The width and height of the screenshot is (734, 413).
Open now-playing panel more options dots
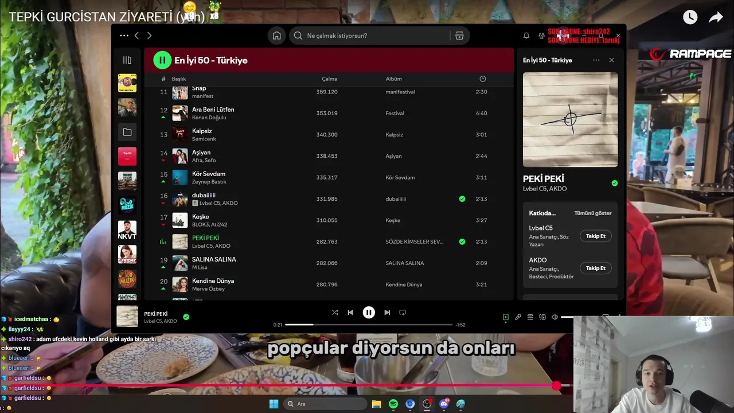(x=596, y=60)
